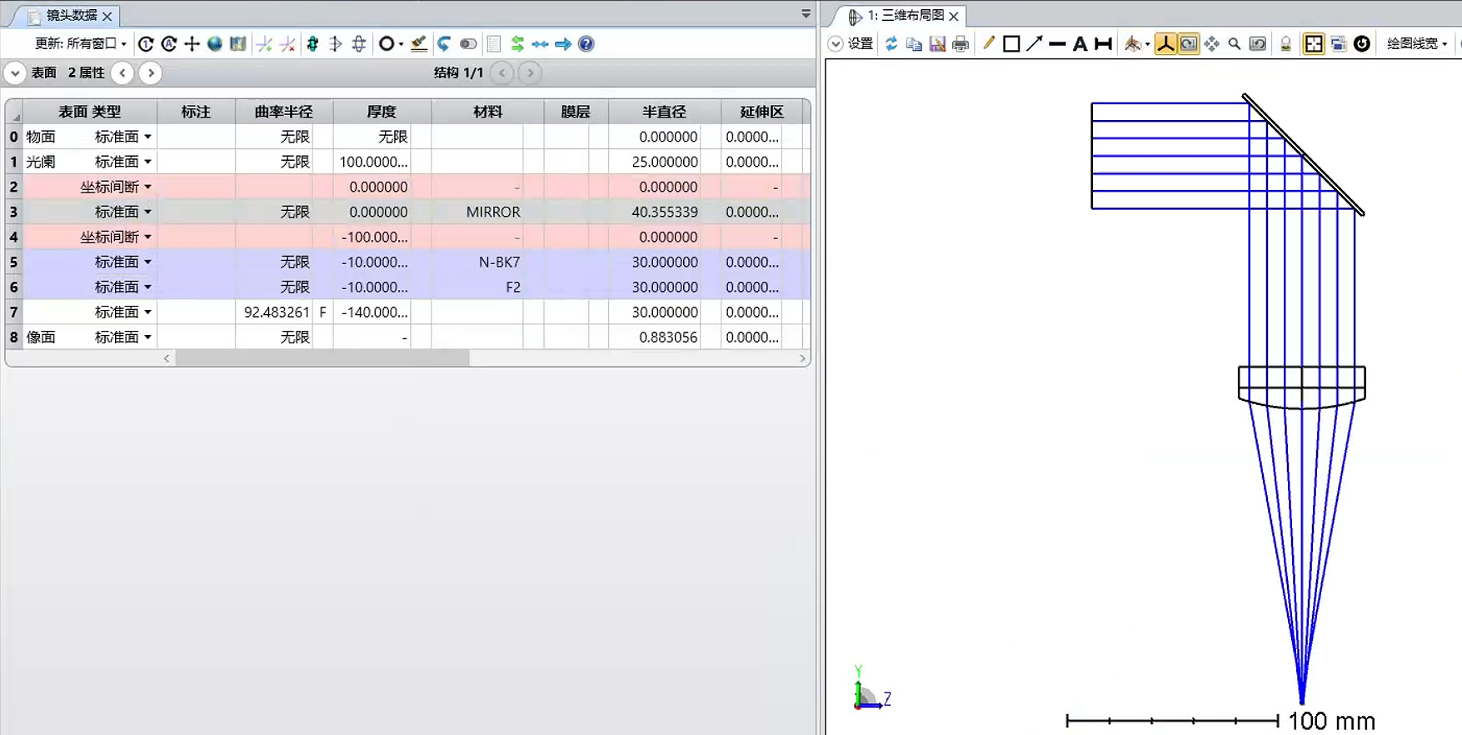Click the refresh icon in 3D layout toolbar
This screenshot has height=735, width=1462.
(891, 44)
